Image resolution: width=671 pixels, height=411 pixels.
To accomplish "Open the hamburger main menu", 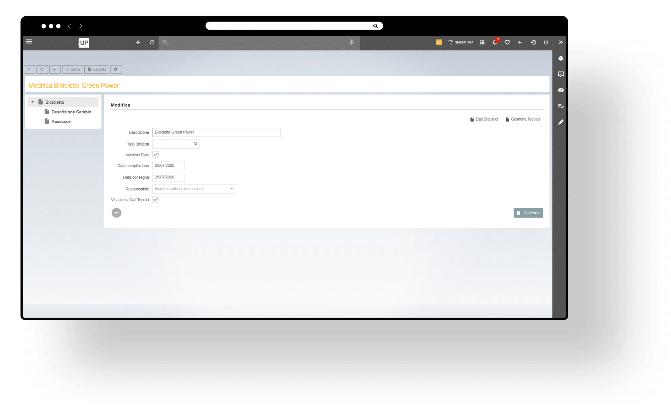I will pyautogui.click(x=29, y=42).
